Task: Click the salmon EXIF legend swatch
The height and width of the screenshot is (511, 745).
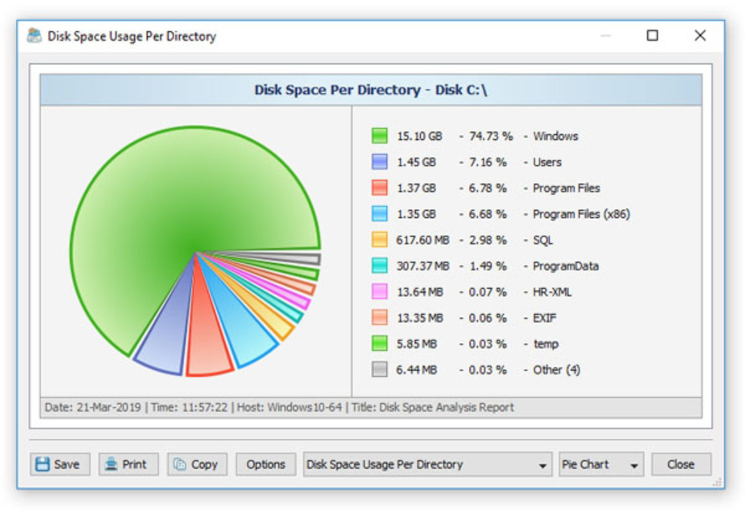Action: [379, 317]
